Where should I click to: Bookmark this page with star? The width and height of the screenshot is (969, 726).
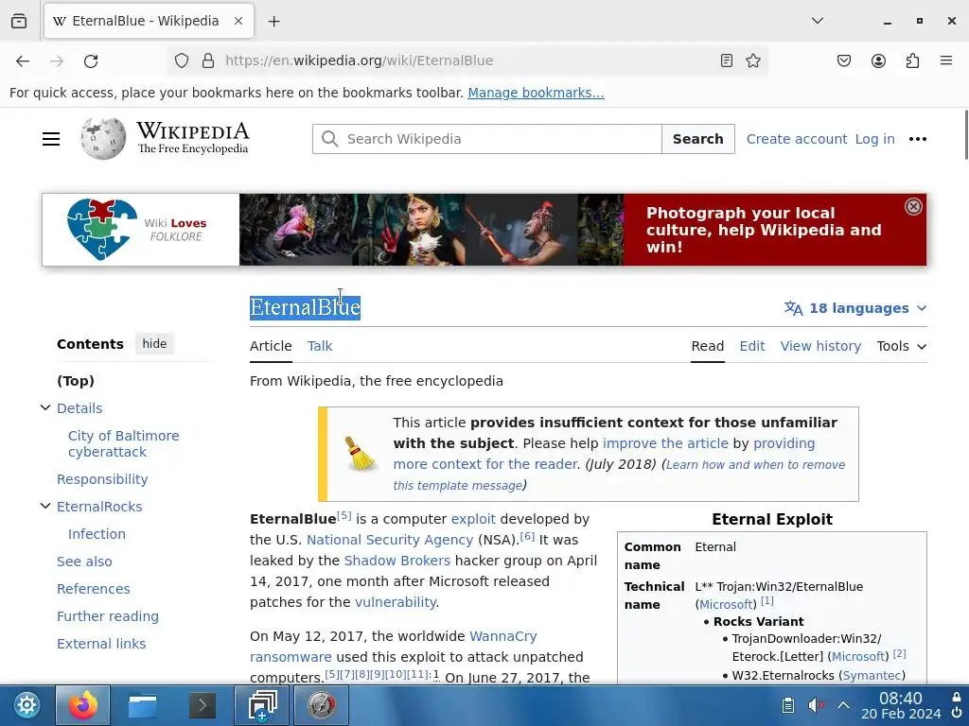coord(752,60)
